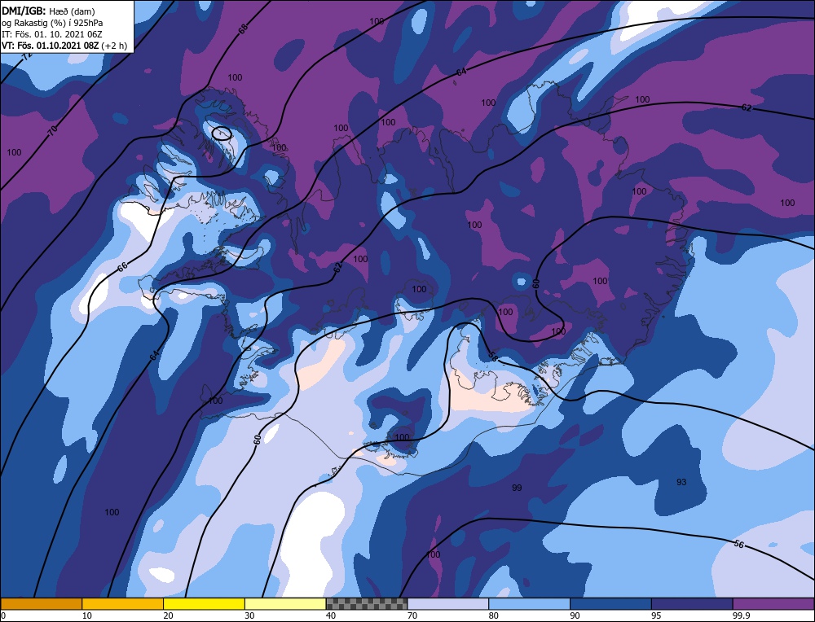Click the pale lavender 70–80 legend swatch
Screen dimensions: 815x622
(x=448, y=604)
